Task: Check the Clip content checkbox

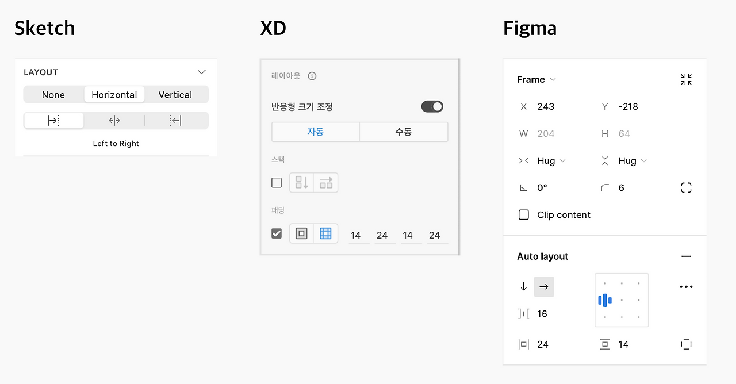Action: pyautogui.click(x=524, y=215)
